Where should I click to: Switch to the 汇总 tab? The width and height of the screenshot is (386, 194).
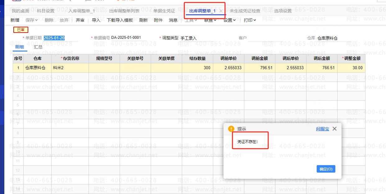click(38, 47)
